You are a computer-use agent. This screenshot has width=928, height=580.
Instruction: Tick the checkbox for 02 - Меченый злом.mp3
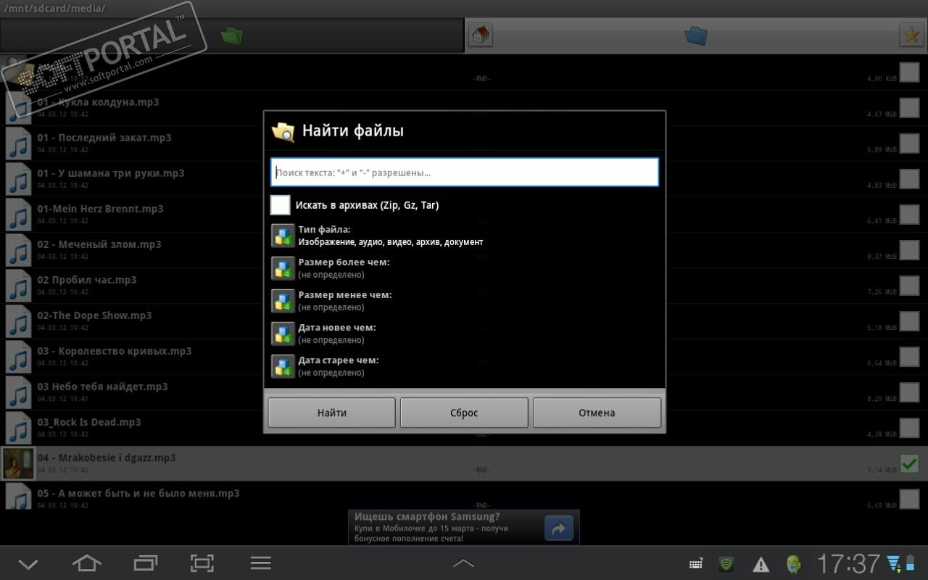click(x=909, y=250)
